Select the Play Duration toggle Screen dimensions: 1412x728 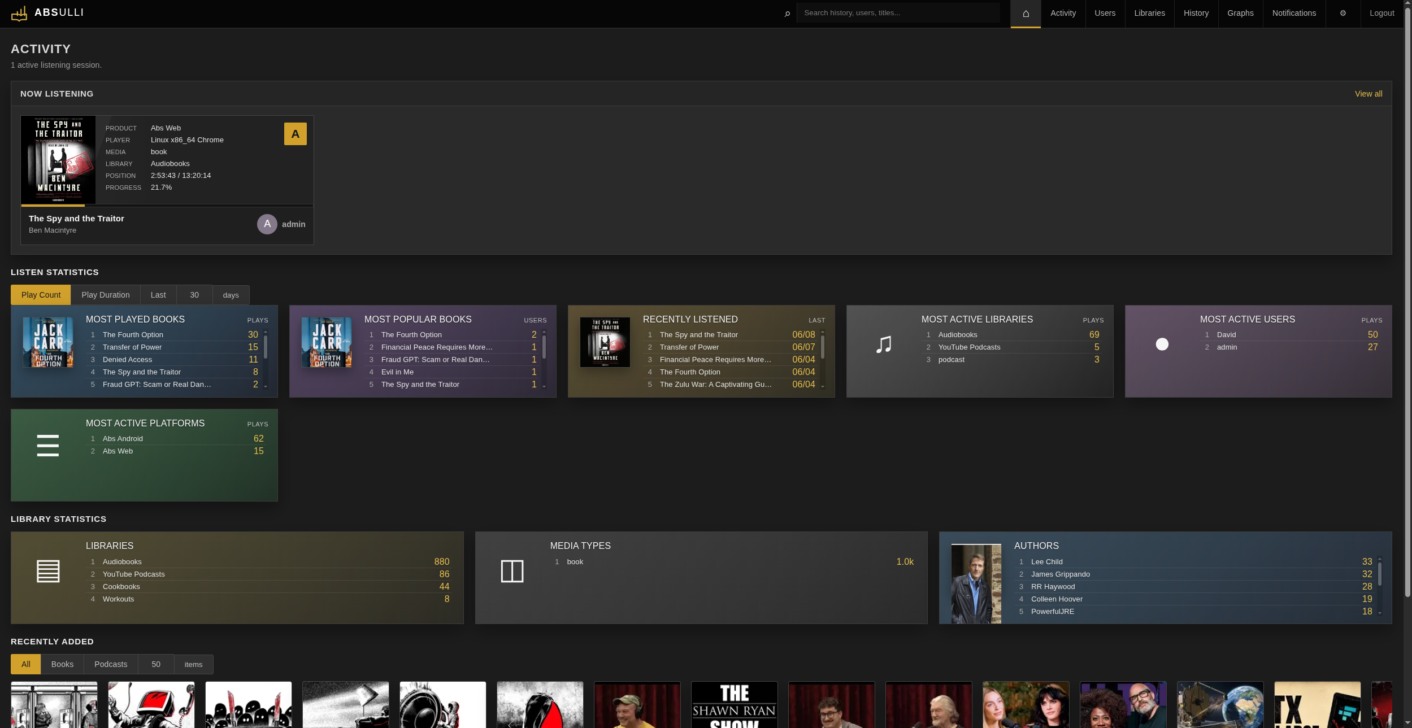[x=106, y=295]
